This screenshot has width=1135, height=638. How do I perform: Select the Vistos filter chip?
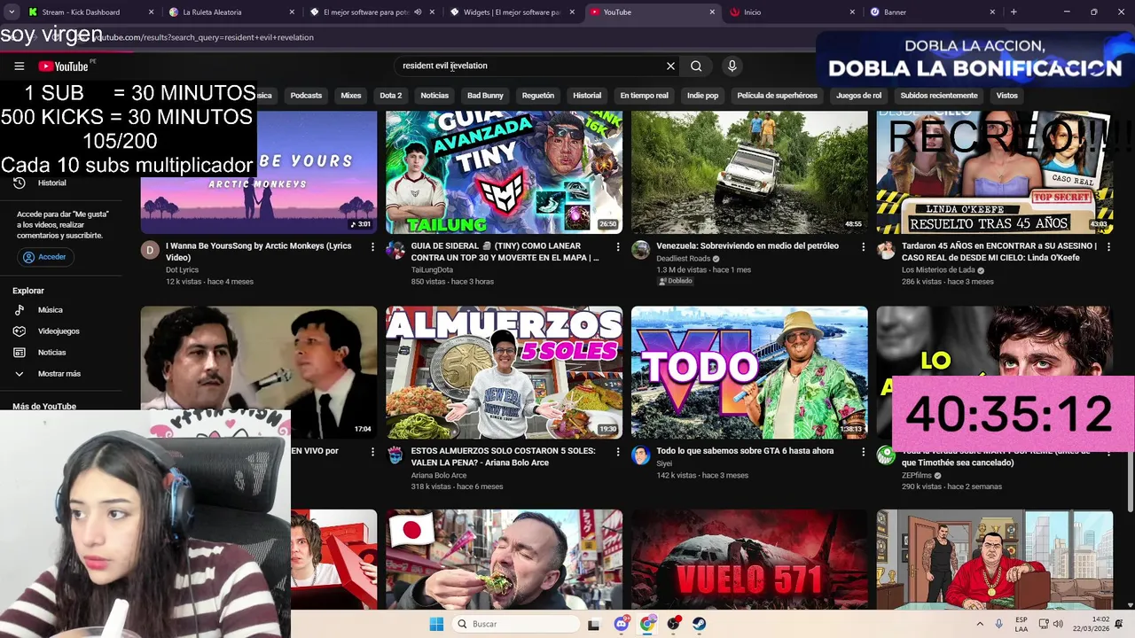click(x=1007, y=96)
